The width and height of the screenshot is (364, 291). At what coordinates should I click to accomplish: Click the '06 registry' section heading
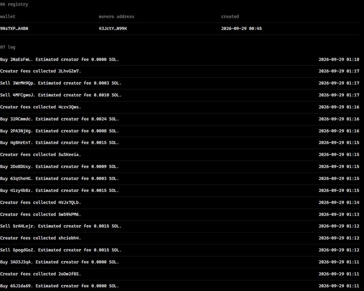click(x=14, y=4)
